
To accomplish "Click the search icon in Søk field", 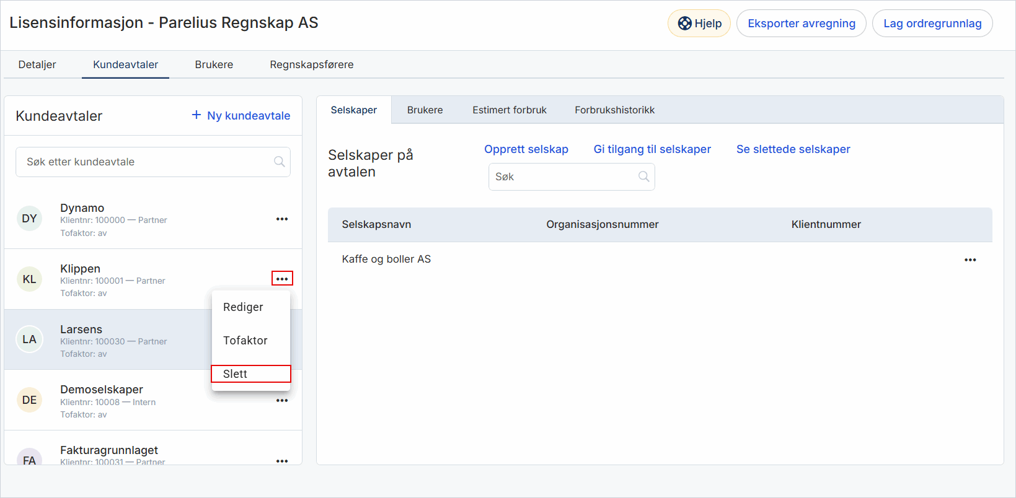I will point(644,177).
